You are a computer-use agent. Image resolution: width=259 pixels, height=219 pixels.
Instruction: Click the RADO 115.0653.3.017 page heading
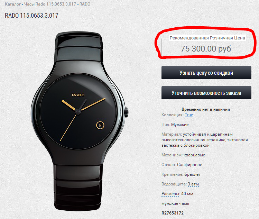[x=31, y=16]
